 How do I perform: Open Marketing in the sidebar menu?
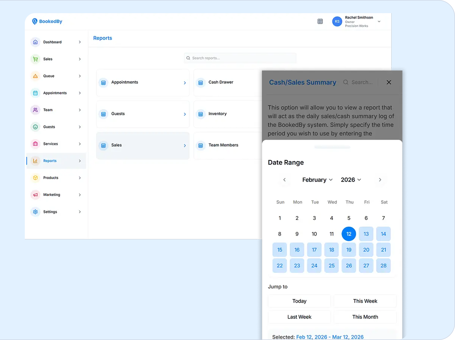tap(56, 195)
